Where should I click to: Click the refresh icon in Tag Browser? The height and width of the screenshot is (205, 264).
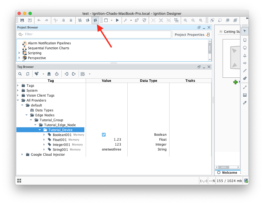[x=28, y=74]
